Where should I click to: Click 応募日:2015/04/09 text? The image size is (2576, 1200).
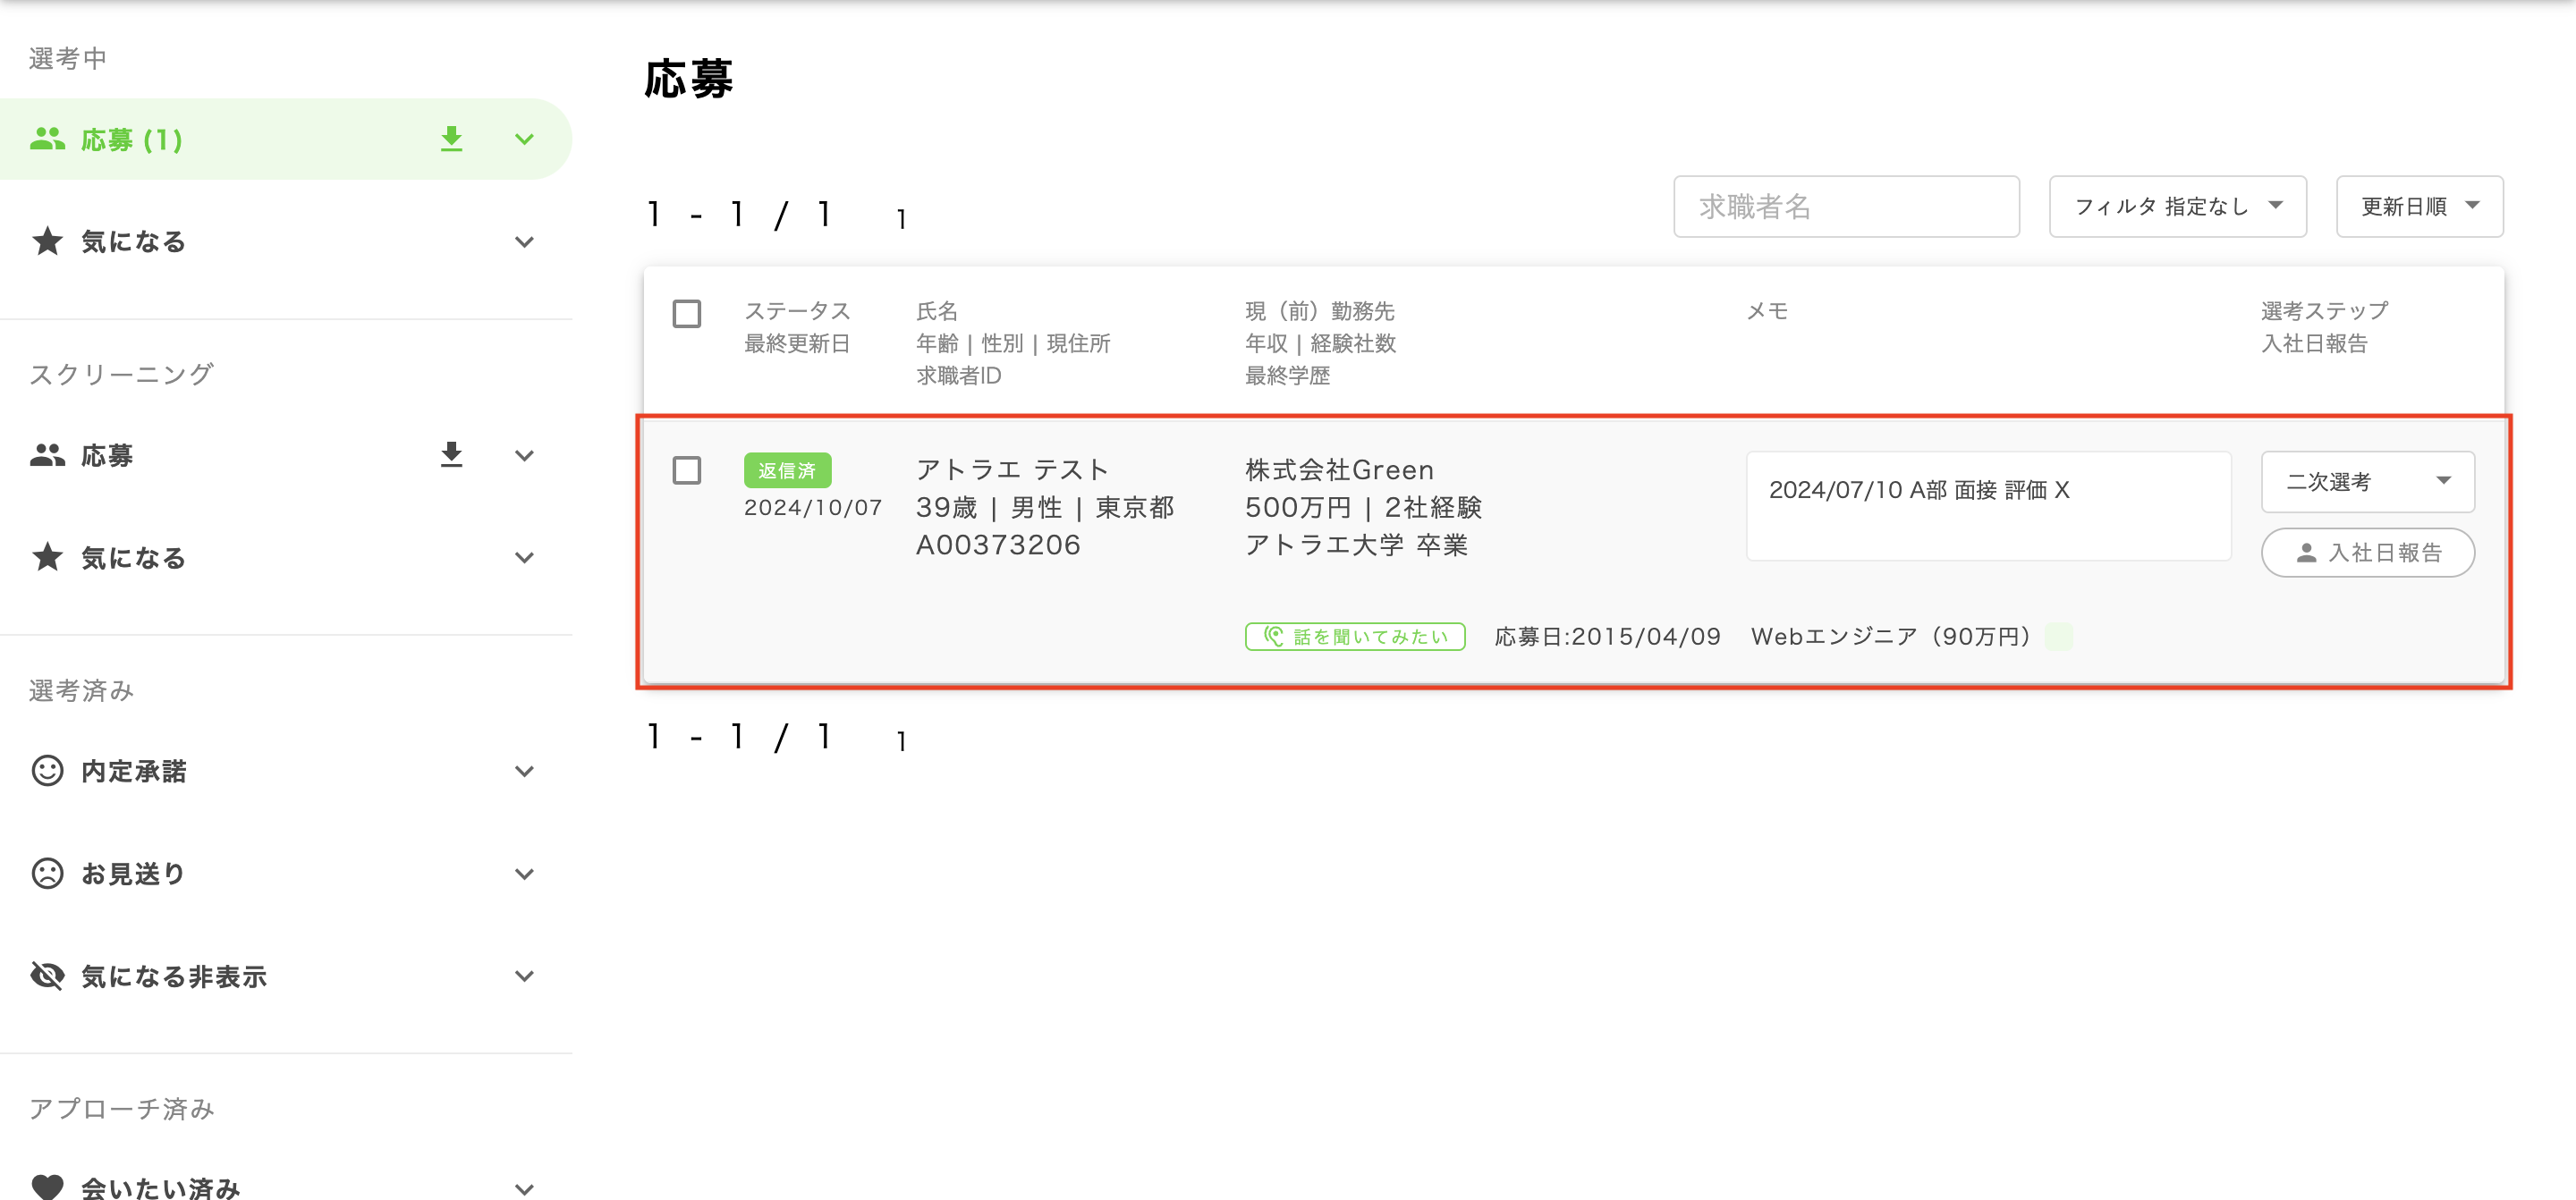point(1607,637)
